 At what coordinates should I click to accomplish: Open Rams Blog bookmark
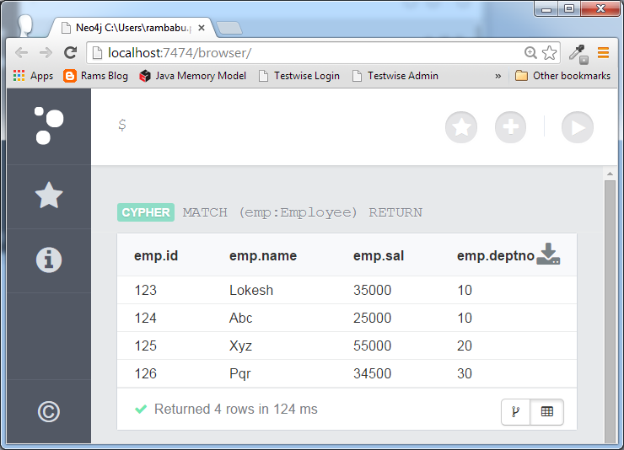point(95,76)
